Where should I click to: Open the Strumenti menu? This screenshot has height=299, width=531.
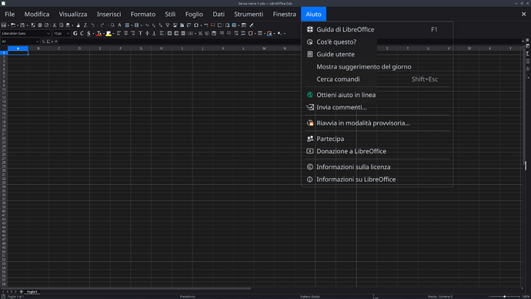click(x=249, y=14)
